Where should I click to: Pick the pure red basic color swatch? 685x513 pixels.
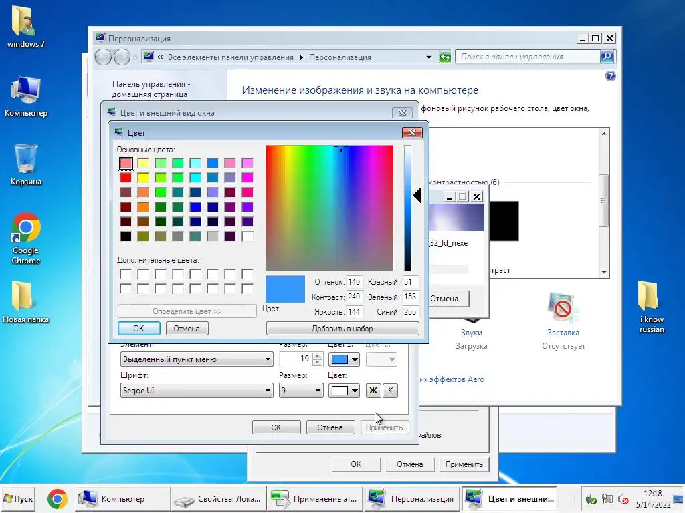point(126,178)
